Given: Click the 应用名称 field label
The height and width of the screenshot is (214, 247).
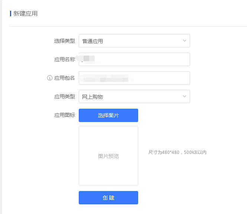Looking at the screenshot, I should (64, 59).
